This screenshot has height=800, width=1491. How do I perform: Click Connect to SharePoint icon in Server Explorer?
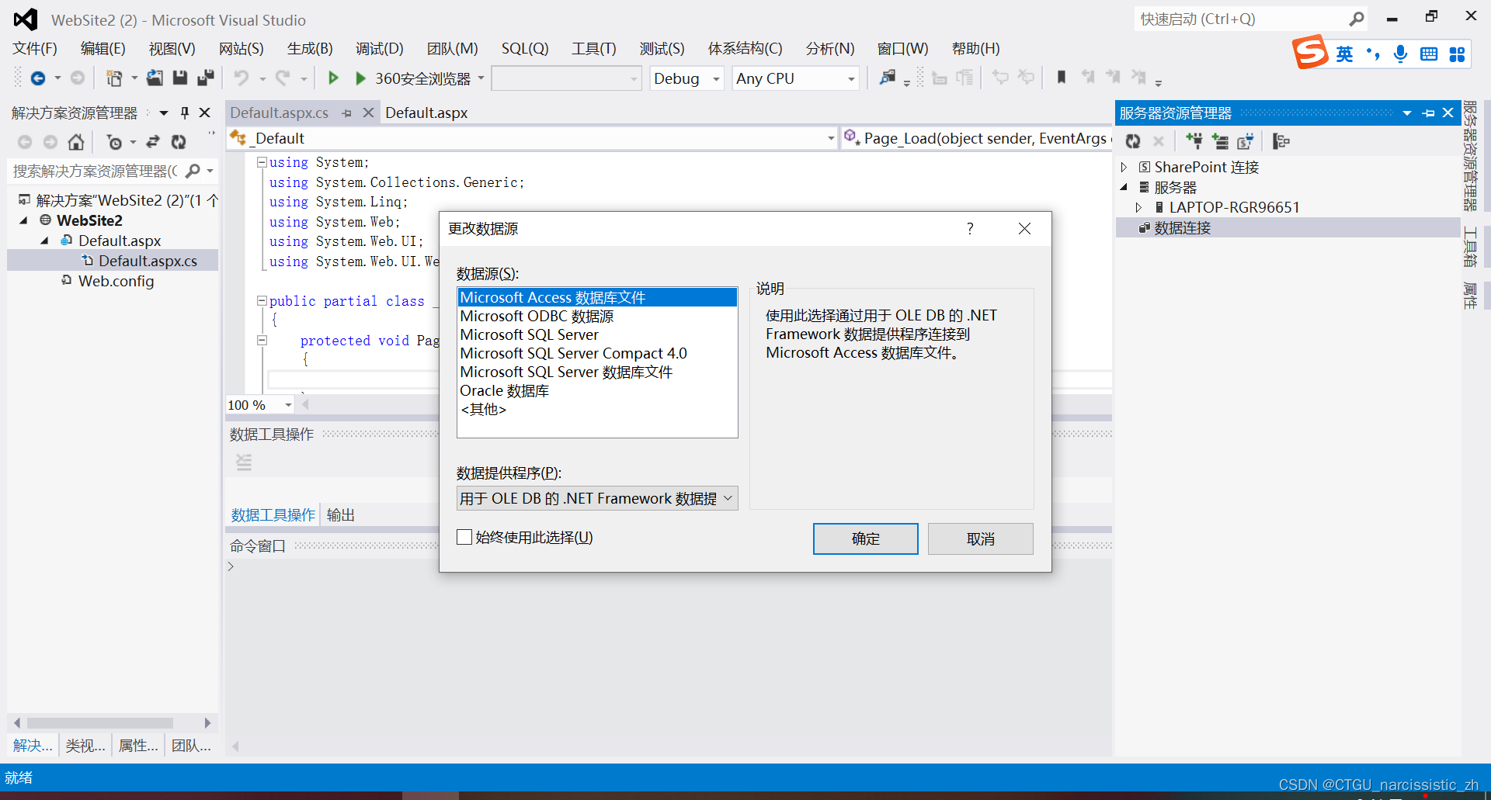[x=1246, y=141]
